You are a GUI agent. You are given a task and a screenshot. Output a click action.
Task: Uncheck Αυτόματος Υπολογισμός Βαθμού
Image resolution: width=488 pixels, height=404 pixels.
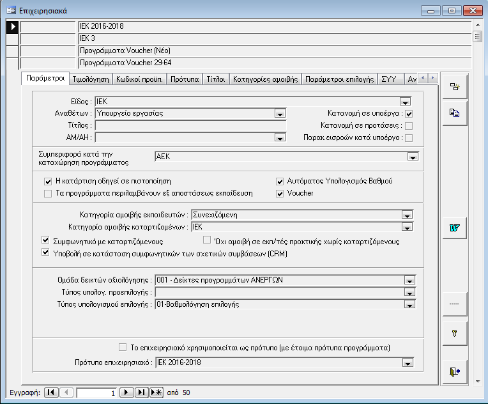point(280,181)
